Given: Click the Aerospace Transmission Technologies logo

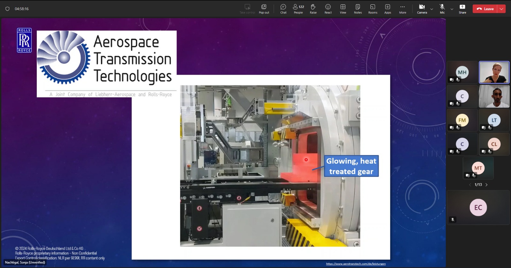Looking at the screenshot, I should (x=107, y=64).
